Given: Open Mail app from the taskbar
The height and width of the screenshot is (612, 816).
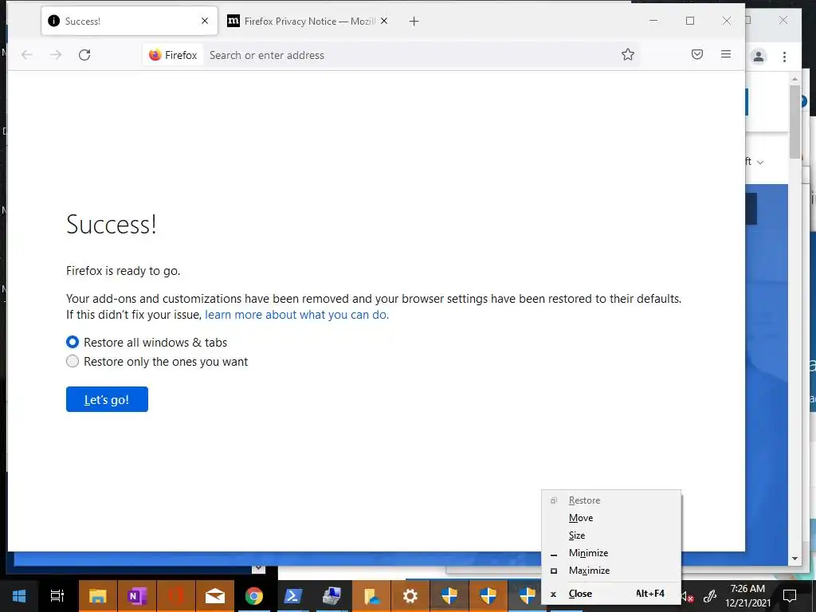Looking at the screenshot, I should [215, 596].
